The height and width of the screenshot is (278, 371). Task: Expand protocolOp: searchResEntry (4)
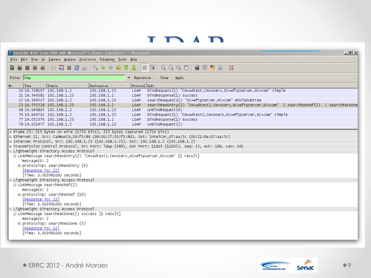pyautogui.click(x=19, y=166)
